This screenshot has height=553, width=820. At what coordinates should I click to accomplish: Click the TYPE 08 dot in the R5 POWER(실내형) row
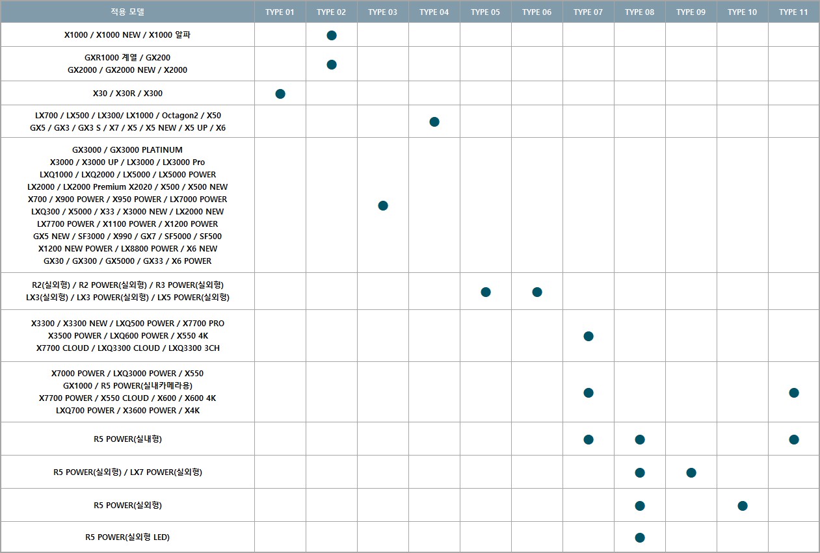point(640,439)
